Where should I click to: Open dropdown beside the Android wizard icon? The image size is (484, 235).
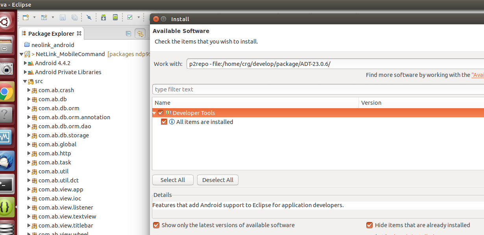coord(52,17)
